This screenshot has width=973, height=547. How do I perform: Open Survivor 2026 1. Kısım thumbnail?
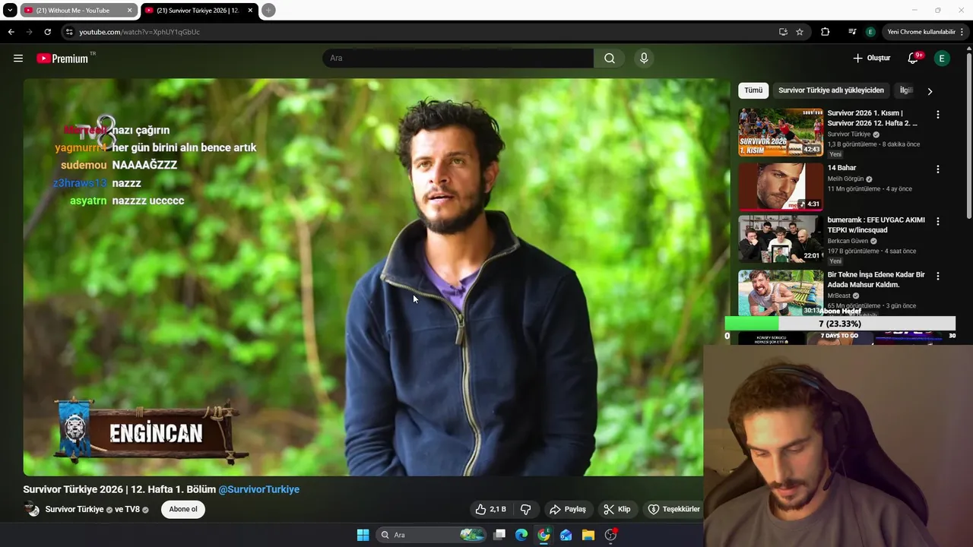tap(781, 132)
